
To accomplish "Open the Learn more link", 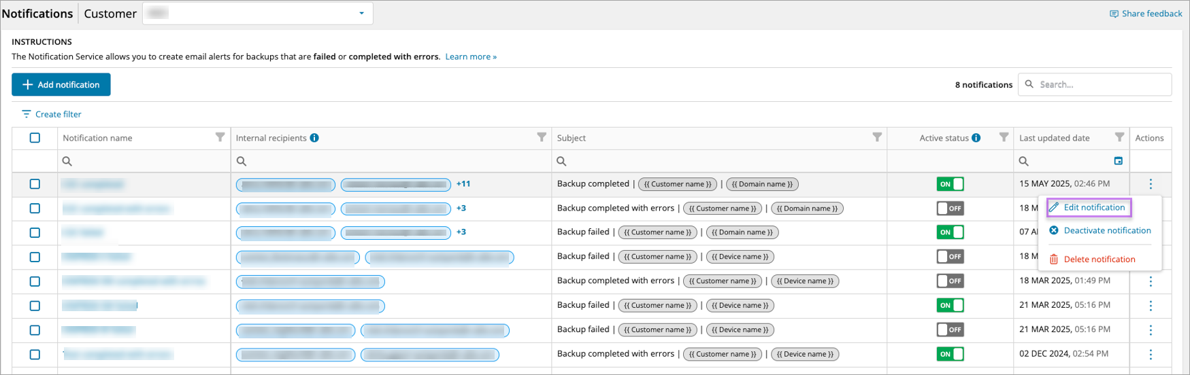I will (x=471, y=57).
